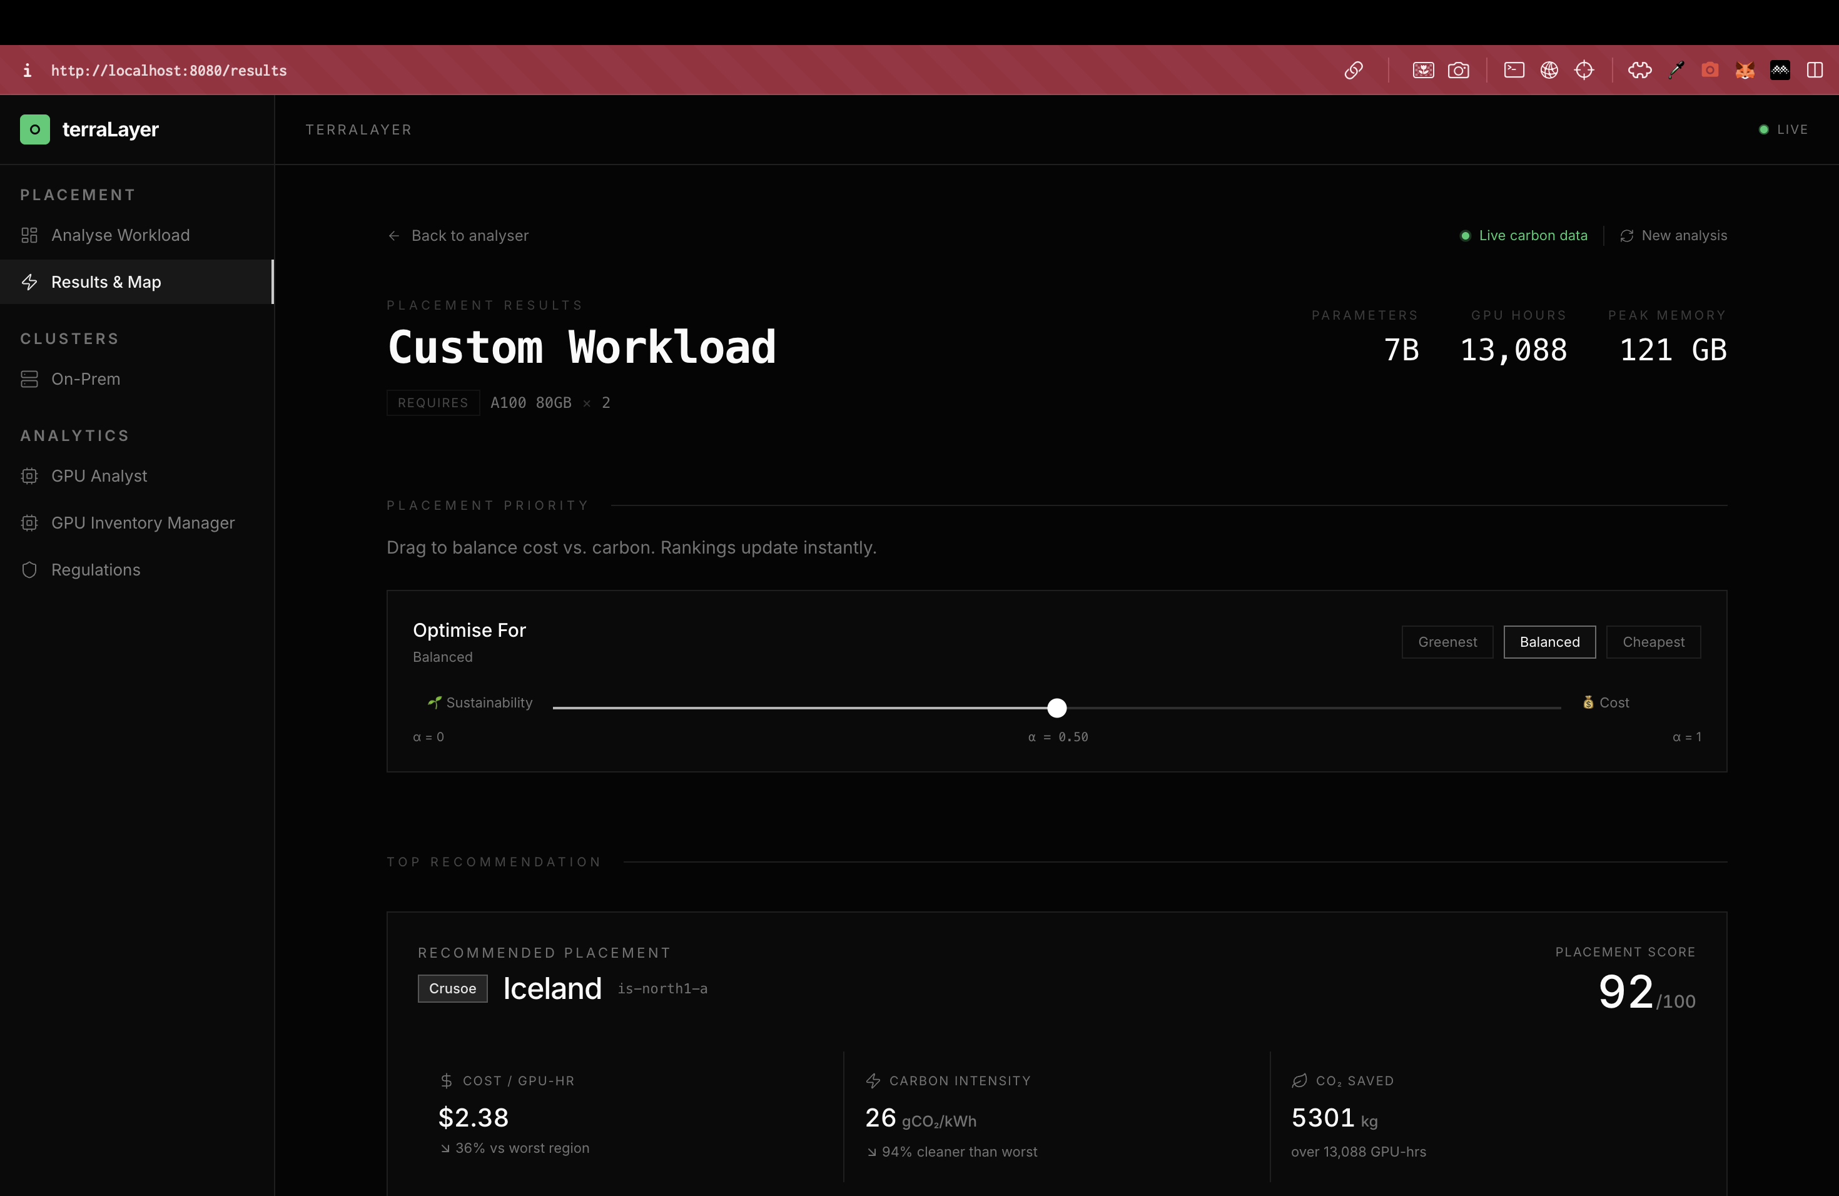Viewport: 1839px width, 1196px height.
Task: Toggle the split view sidebar icon
Action: 1814,70
